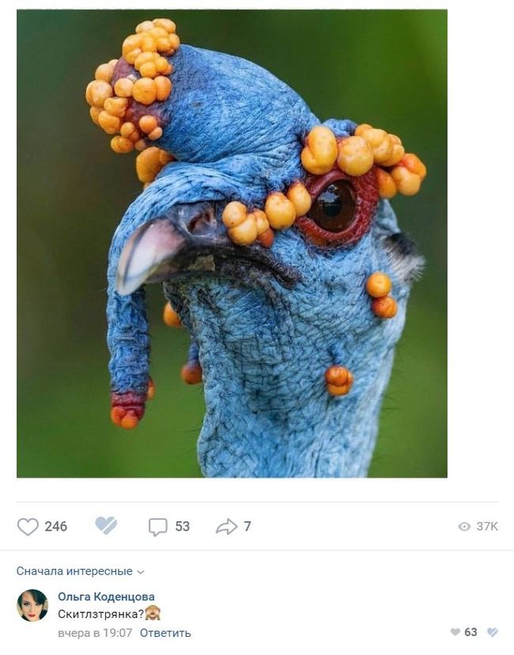The image size is (514, 655).
Task: Open the blue turkey photo in viewer
Action: (232, 244)
